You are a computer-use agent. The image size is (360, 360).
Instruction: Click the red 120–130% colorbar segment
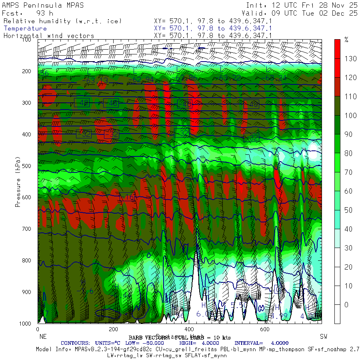click(x=337, y=68)
